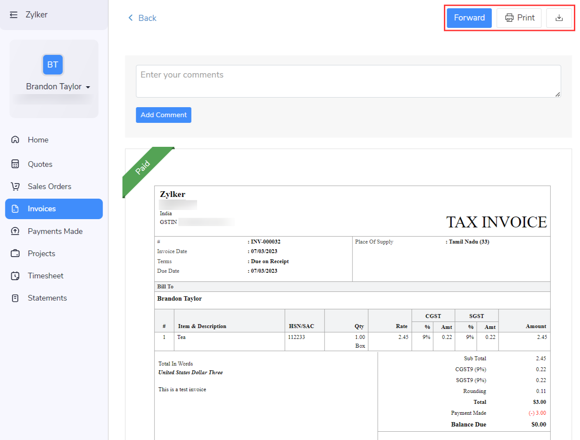
Task: Download the invoice with the download icon
Action: pyautogui.click(x=560, y=17)
